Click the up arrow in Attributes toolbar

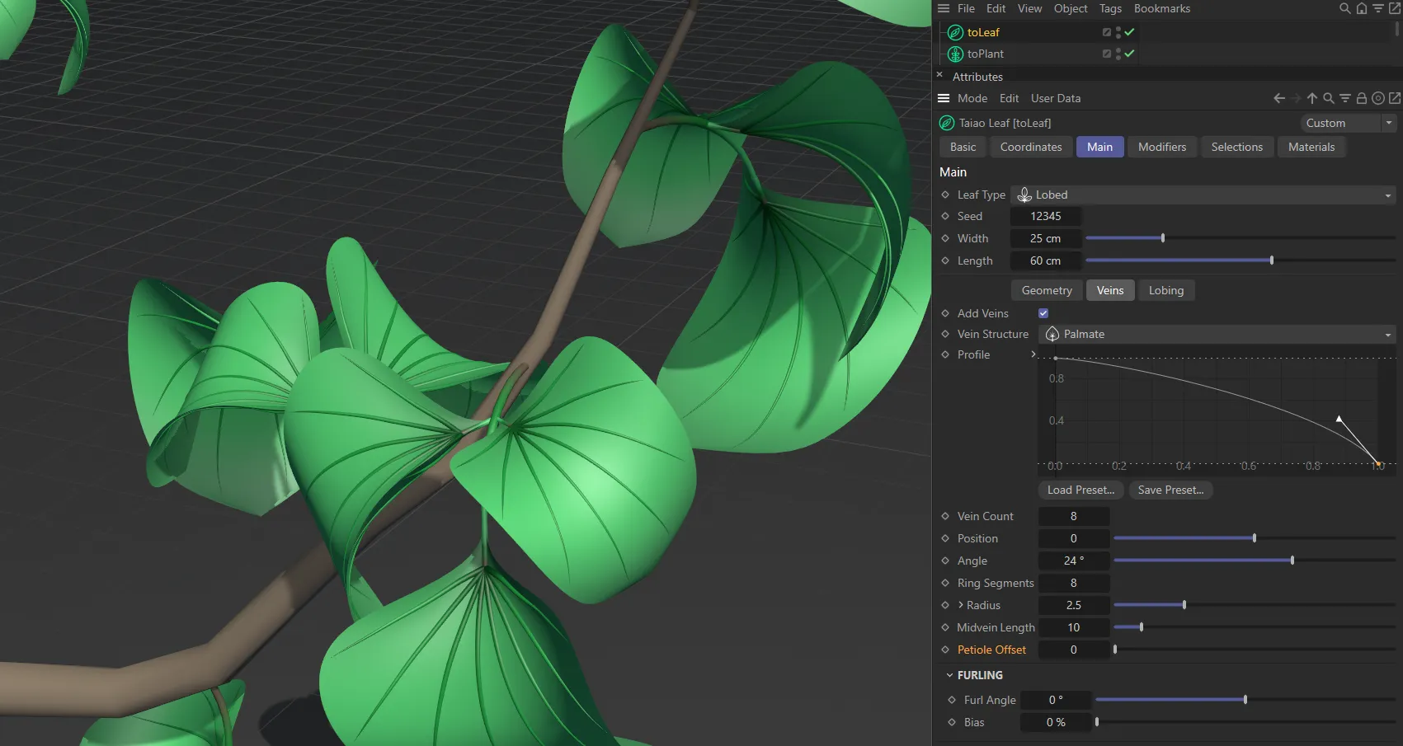tap(1311, 98)
